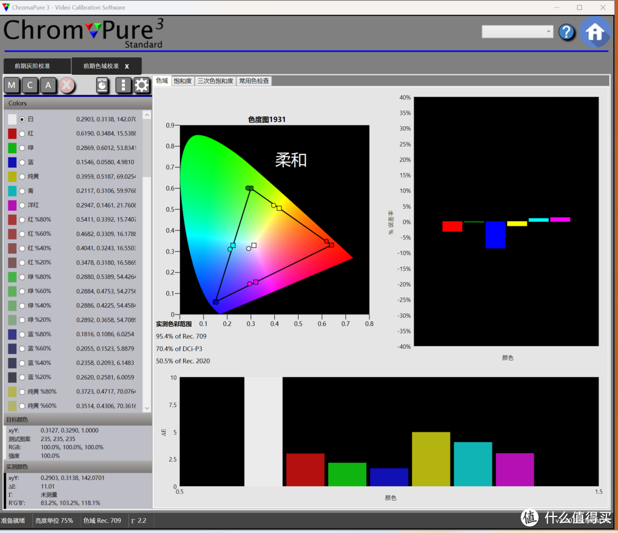618x533 pixels.
Task: Click the C continuous measure button
Action: click(x=30, y=85)
